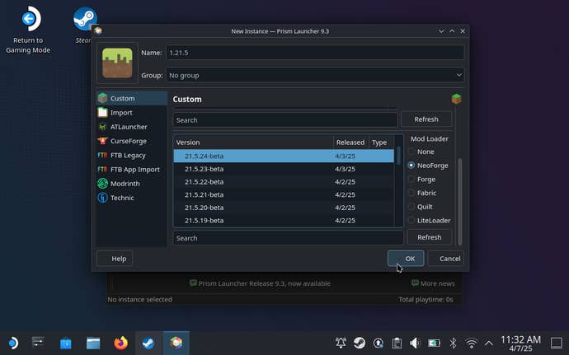This screenshot has width=569, height=355.
Task: Expand hidden system tray icons arrow
Action: coord(489,343)
